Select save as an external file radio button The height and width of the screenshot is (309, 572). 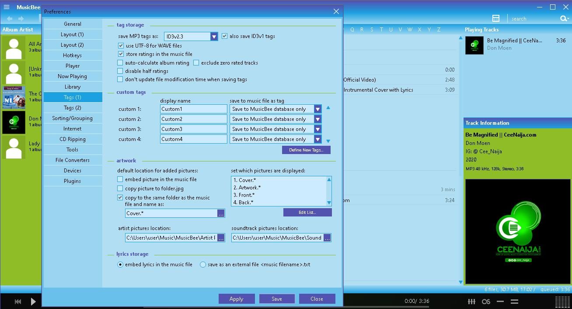pyautogui.click(x=202, y=264)
